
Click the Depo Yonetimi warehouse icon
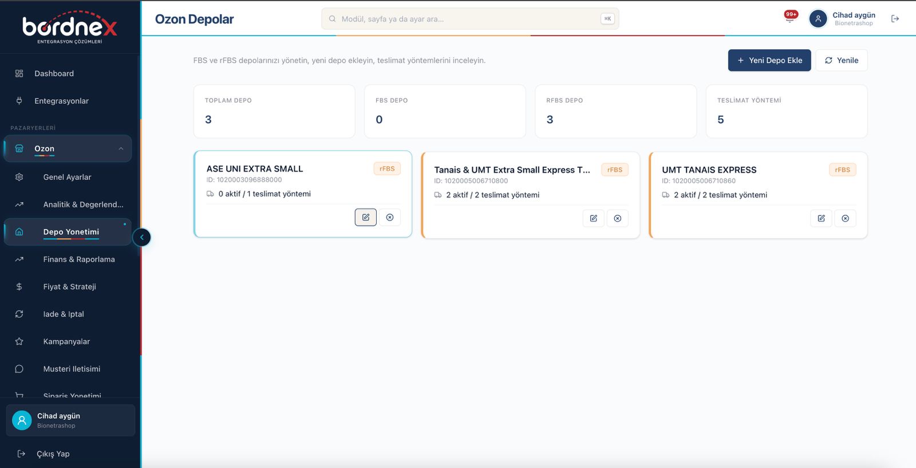19,232
